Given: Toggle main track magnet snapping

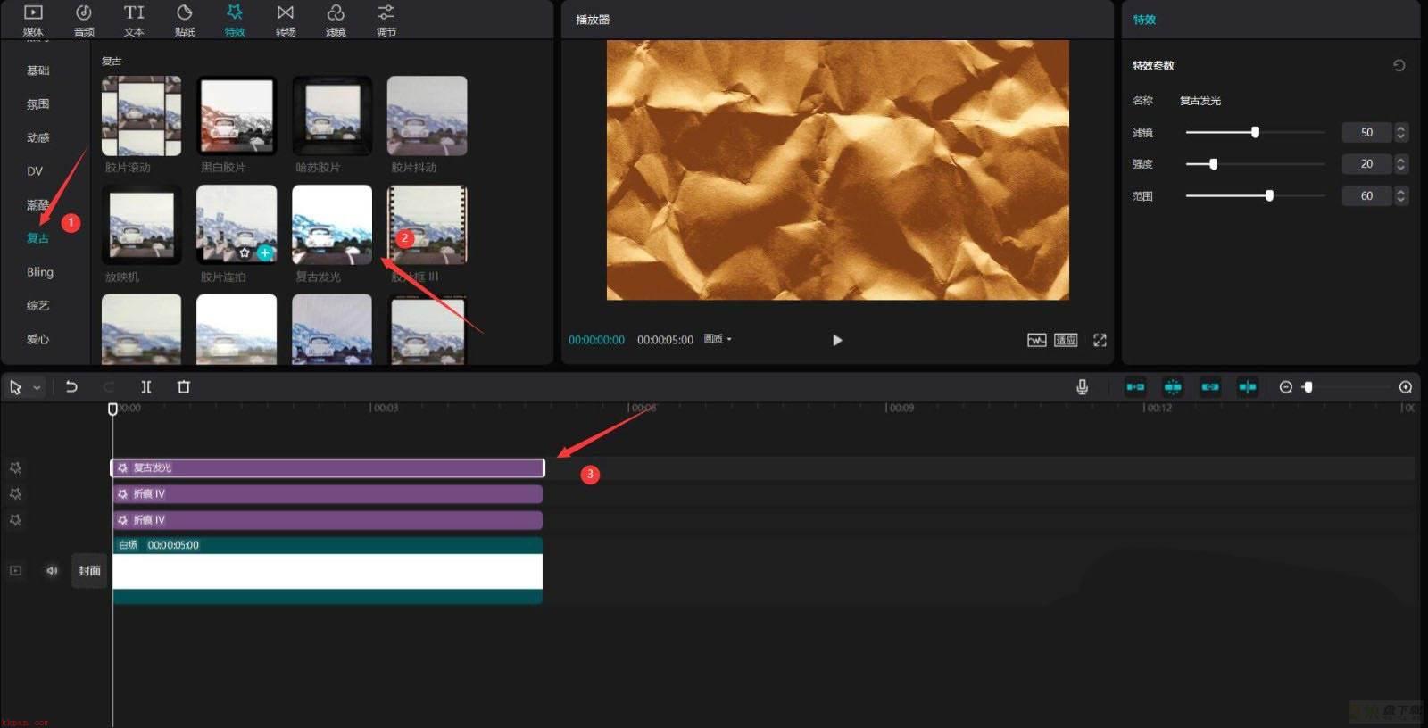Looking at the screenshot, I should [x=1135, y=387].
